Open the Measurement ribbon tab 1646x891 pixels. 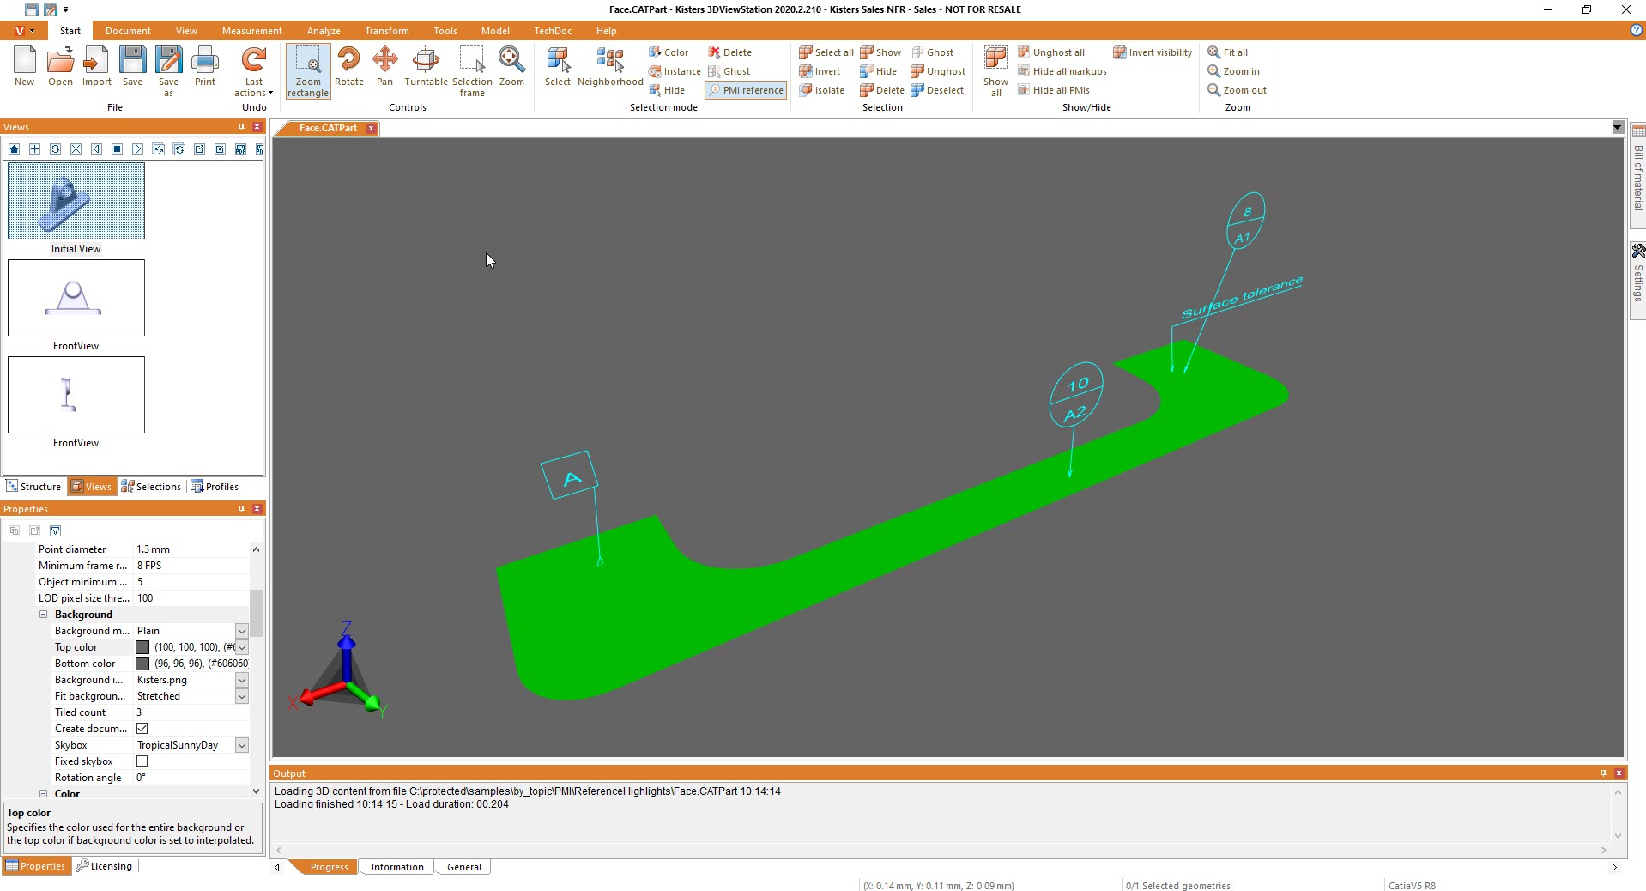pyautogui.click(x=251, y=31)
